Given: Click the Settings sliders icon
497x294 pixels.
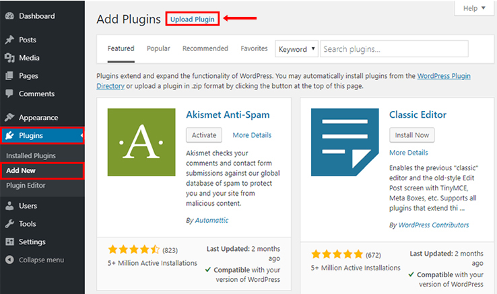Looking at the screenshot, I should [x=10, y=242].
